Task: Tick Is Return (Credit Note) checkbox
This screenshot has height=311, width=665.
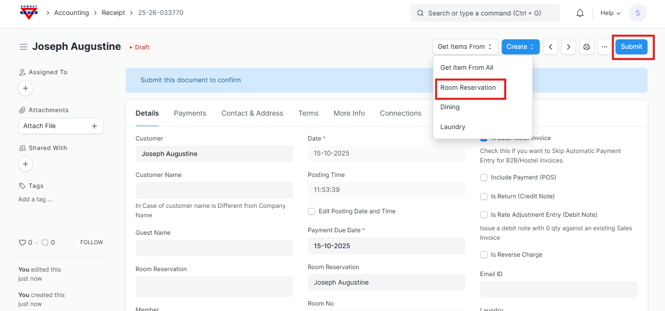Action: [484, 196]
